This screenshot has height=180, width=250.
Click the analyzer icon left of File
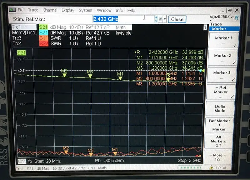tap(12, 10)
